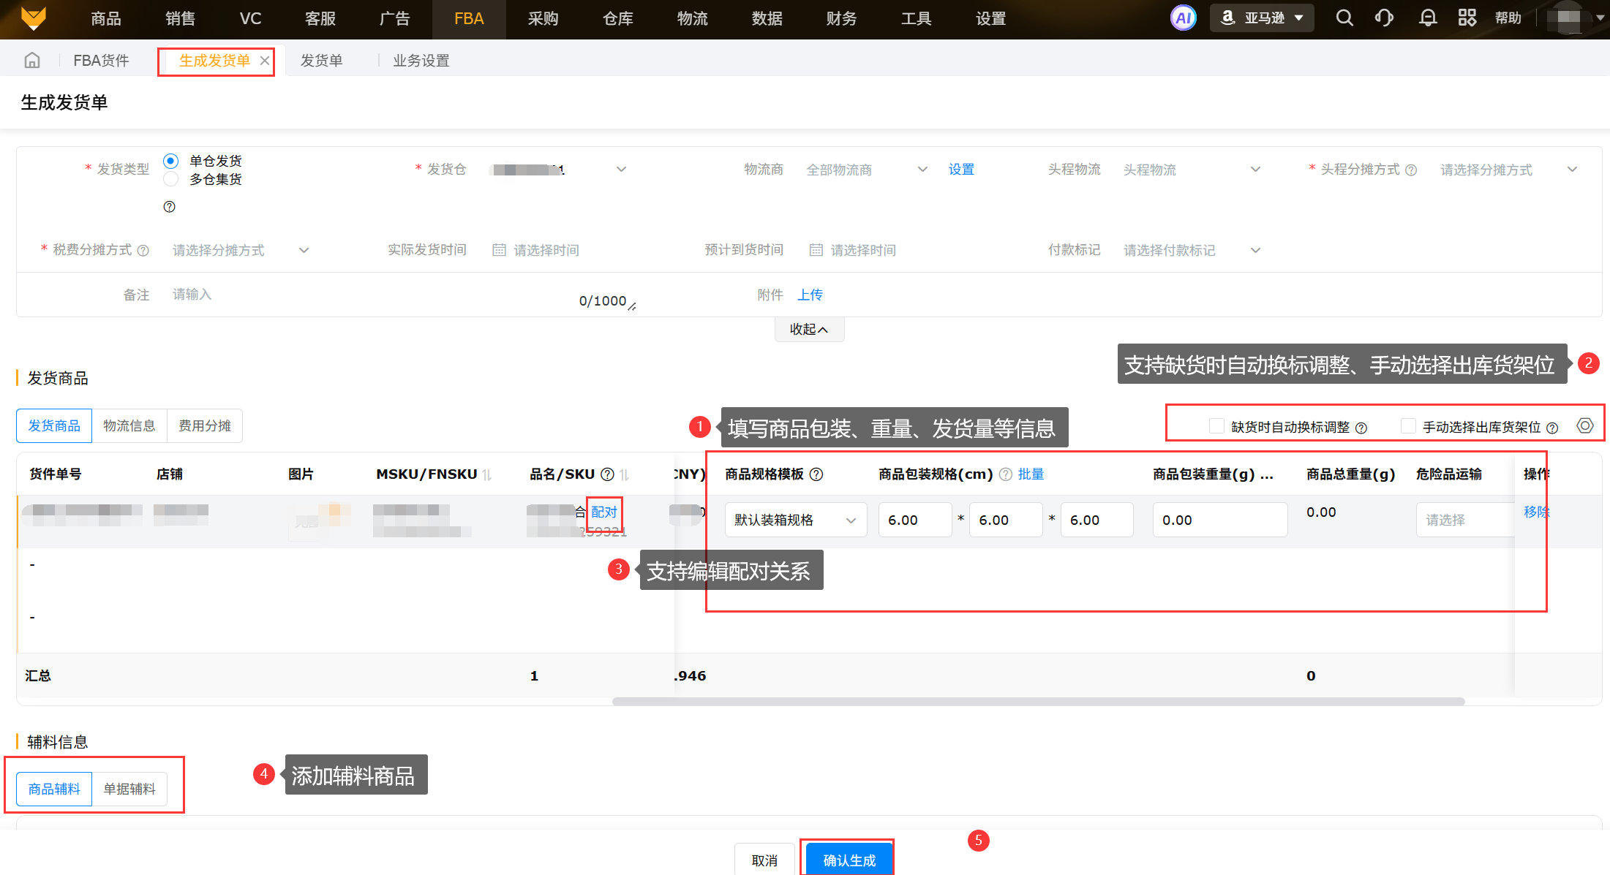Switch to the 物流信息 tab

(x=129, y=426)
